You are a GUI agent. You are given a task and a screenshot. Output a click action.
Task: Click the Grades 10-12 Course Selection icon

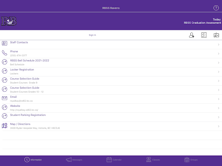point(4,89)
